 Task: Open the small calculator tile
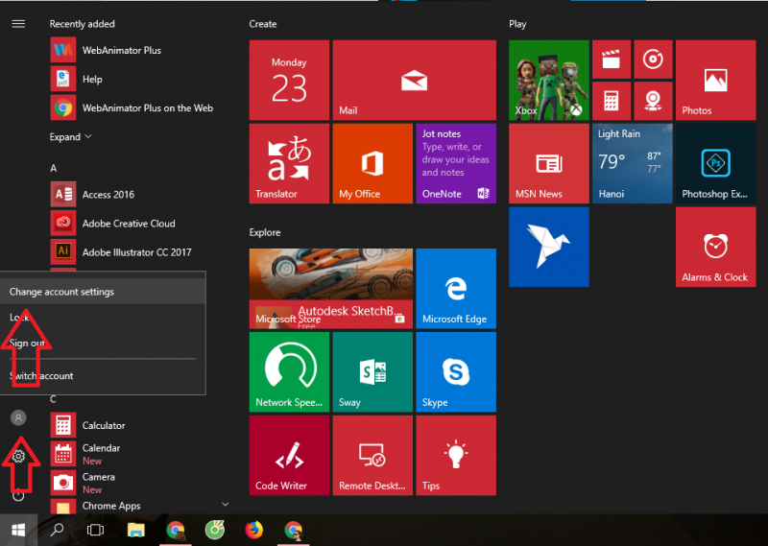click(x=612, y=101)
